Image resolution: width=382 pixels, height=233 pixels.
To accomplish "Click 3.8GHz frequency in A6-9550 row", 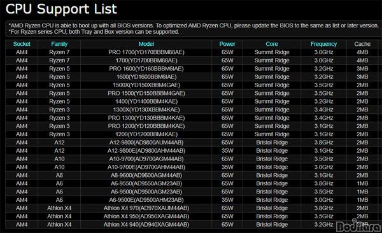I will (323, 183).
